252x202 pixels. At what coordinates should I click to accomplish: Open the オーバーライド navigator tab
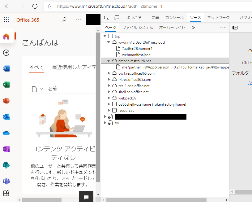[172, 27]
